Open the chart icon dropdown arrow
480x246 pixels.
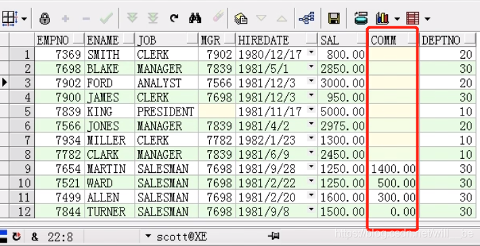click(x=397, y=19)
